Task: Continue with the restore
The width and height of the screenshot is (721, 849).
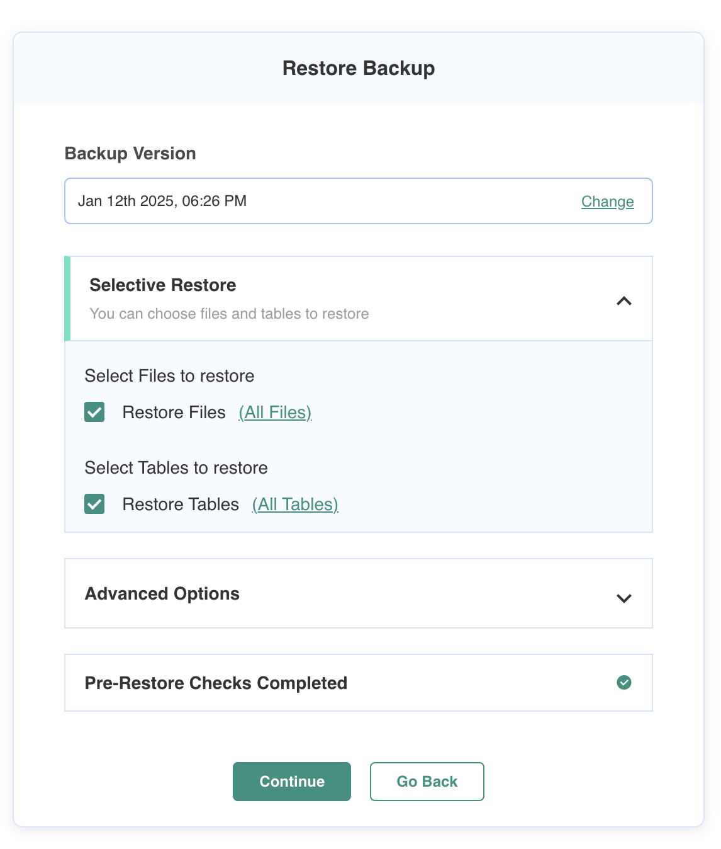Action: [x=292, y=782]
